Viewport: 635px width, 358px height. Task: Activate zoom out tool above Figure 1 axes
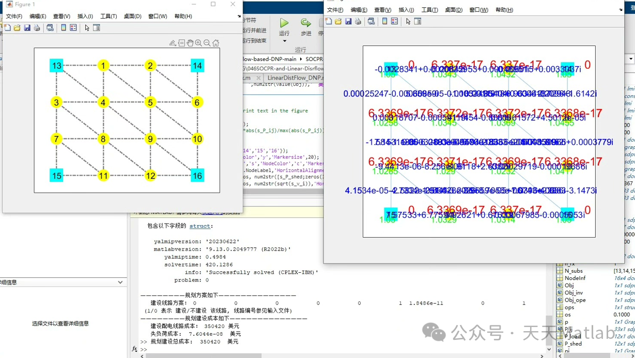pyautogui.click(x=207, y=43)
